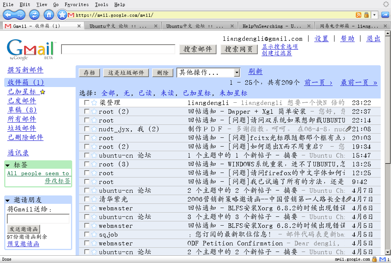
Task: Select the checkbox for nudt_jyx message
Action: 87,129
